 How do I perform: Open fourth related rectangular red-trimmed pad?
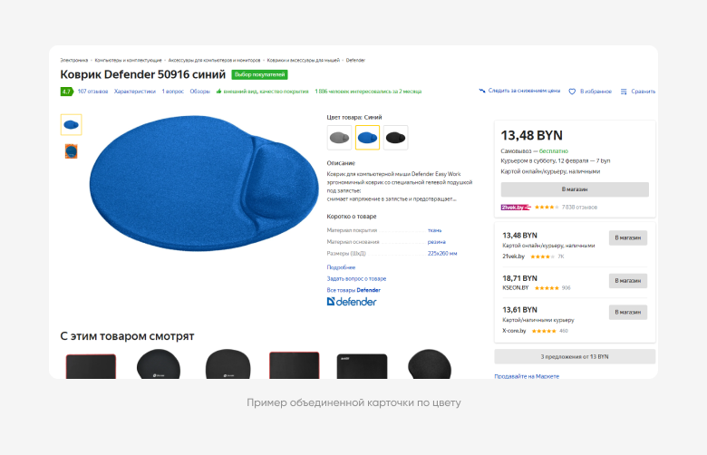(x=294, y=365)
